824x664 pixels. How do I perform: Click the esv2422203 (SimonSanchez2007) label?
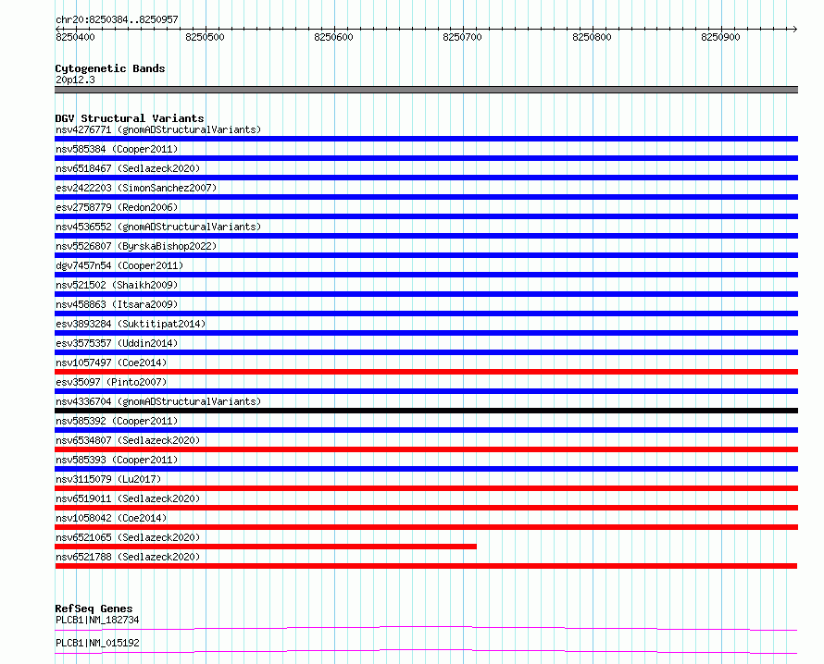click(x=136, y=188)
